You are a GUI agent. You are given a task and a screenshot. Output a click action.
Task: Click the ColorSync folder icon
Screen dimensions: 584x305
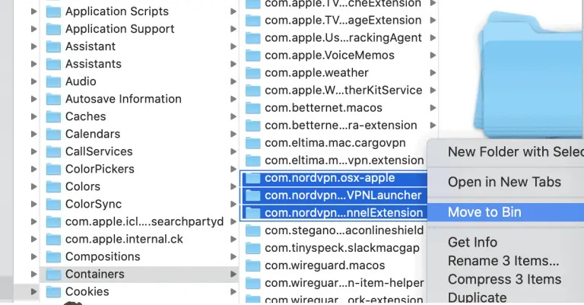click(x=53, y=204)
